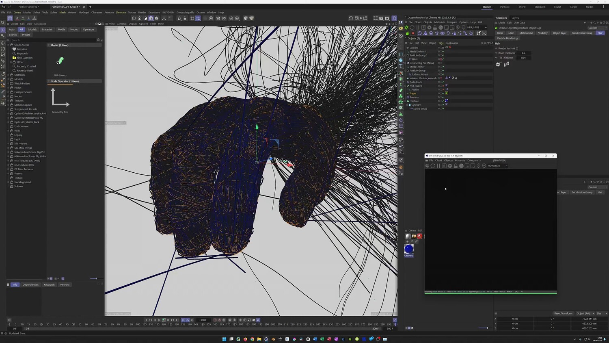Screen dimensions: 609x343
Task: Click the Universal blue material thumbnail
Action: pyautogui.click(x=409, y=249)
